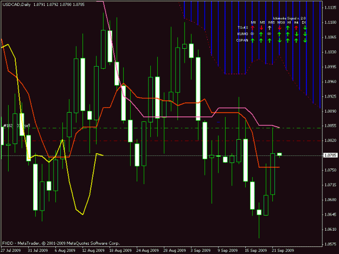
Task: Click the CSPAN H1 green up arrow
Action: click(x=287, y=41)
